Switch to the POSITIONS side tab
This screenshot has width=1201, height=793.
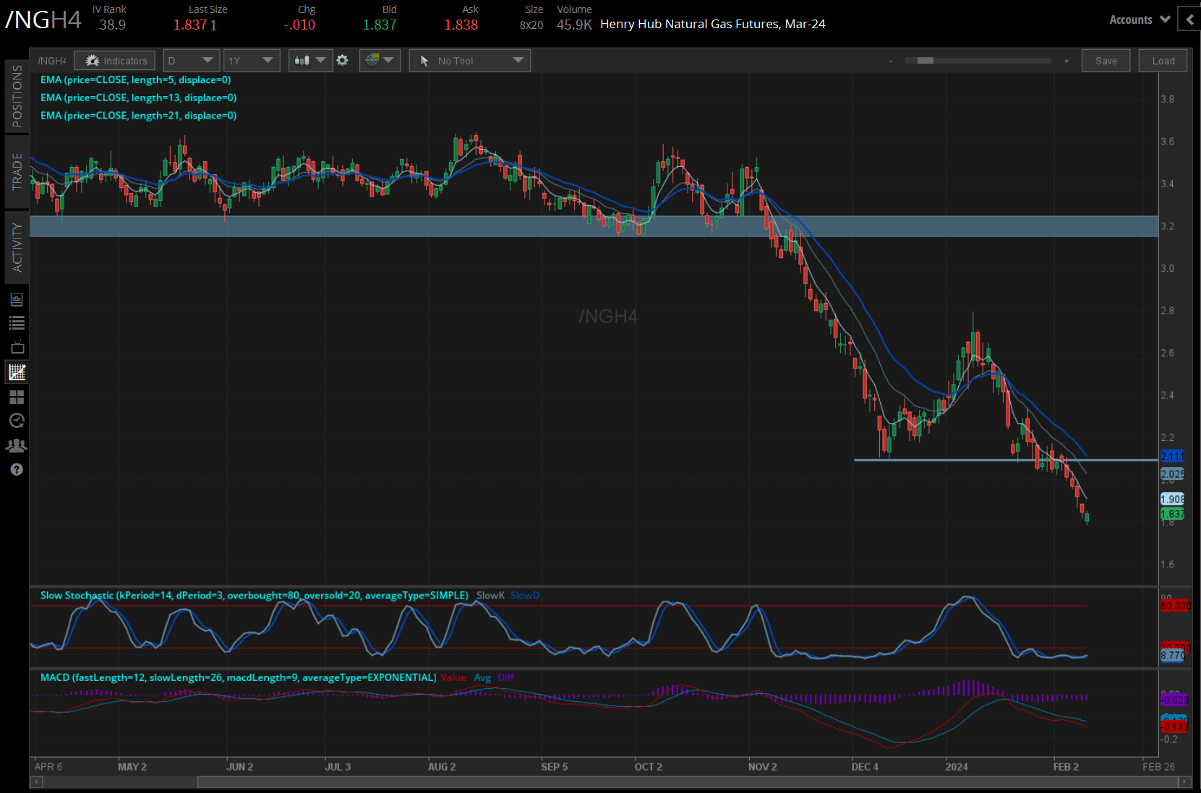point(17,95)
